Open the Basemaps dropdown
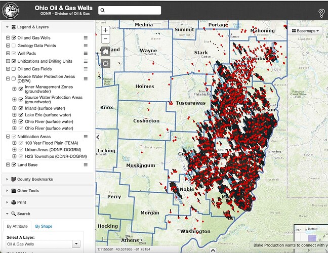This screenshot has height=253, width=328. (x=305, y=31)
